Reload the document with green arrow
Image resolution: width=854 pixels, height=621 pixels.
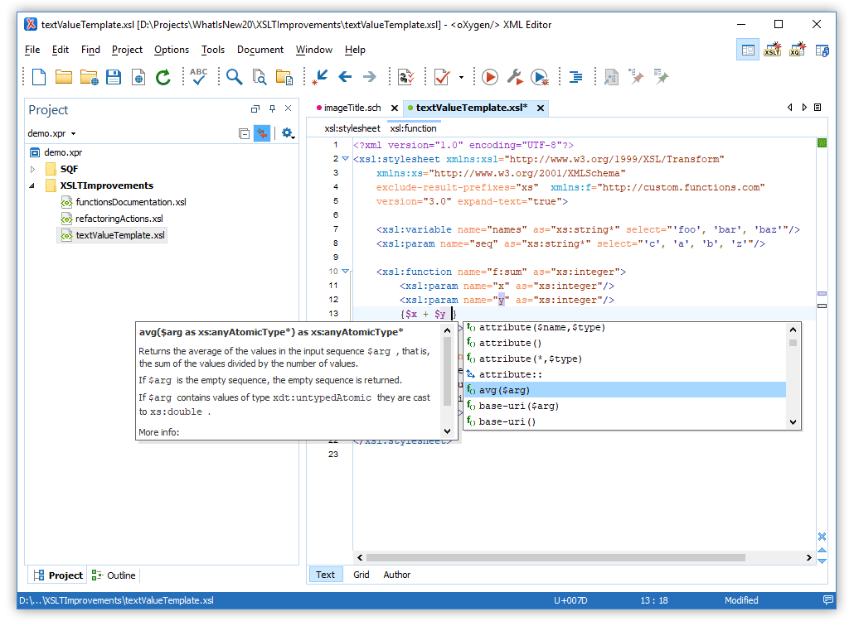pyautogui.click(x=163, y=77)
